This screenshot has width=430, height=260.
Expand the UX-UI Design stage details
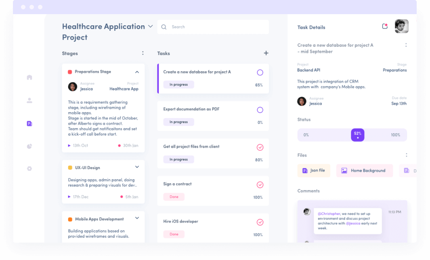(137, 167)
